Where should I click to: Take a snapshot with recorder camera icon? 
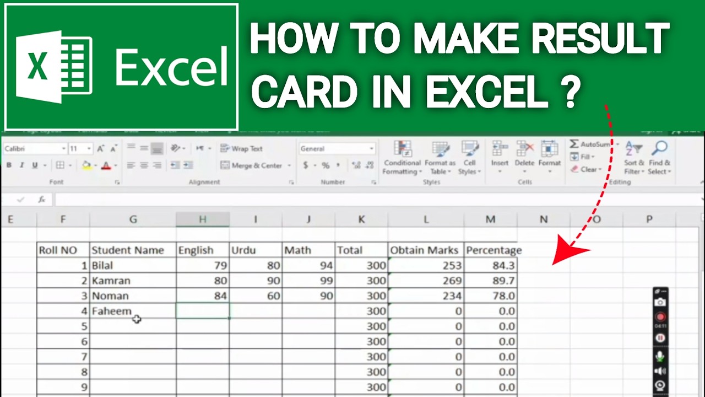(660, 302)
